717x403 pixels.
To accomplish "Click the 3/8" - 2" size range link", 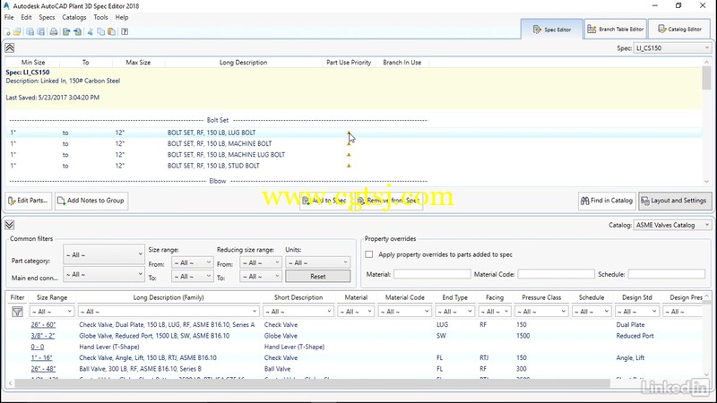I will coord(42,336).
